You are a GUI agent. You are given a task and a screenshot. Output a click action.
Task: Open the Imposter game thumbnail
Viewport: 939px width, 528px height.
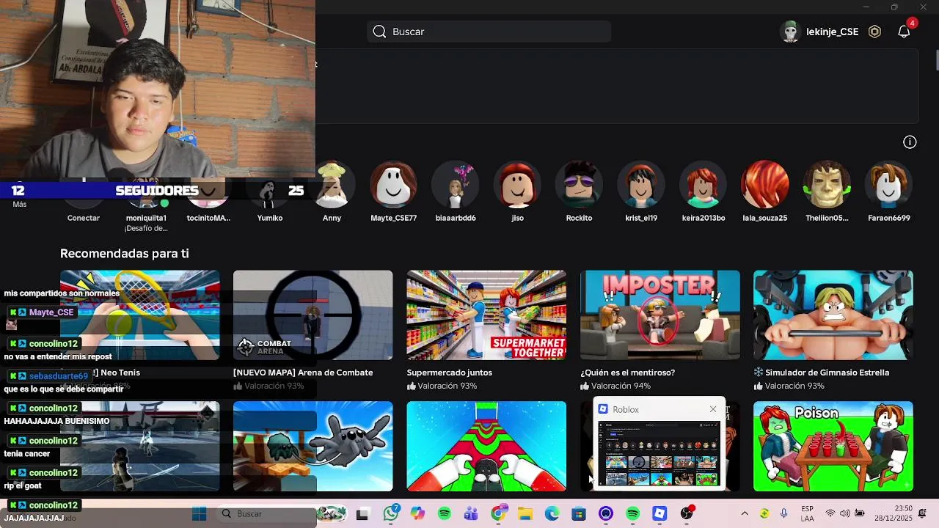pos(660,315)
